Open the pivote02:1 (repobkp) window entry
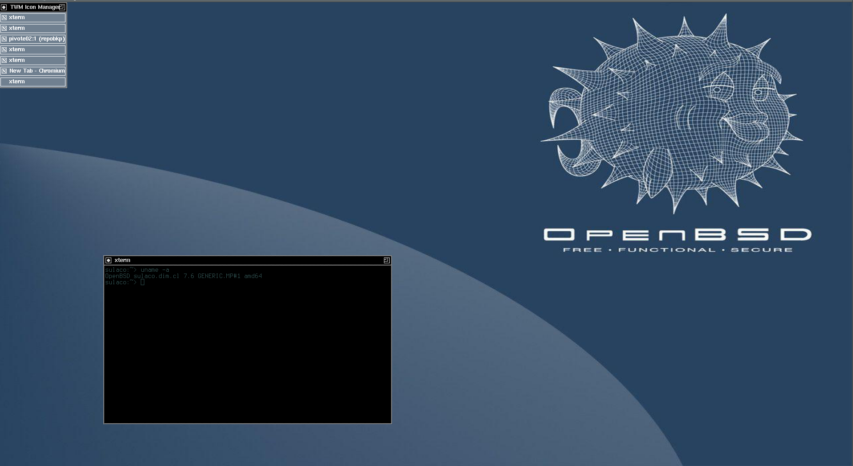 click(33, 39)
